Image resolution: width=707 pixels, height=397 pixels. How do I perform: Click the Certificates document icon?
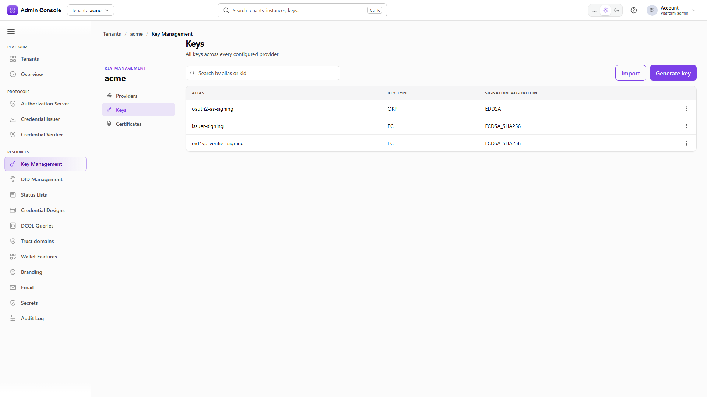[x=109, y=124]
